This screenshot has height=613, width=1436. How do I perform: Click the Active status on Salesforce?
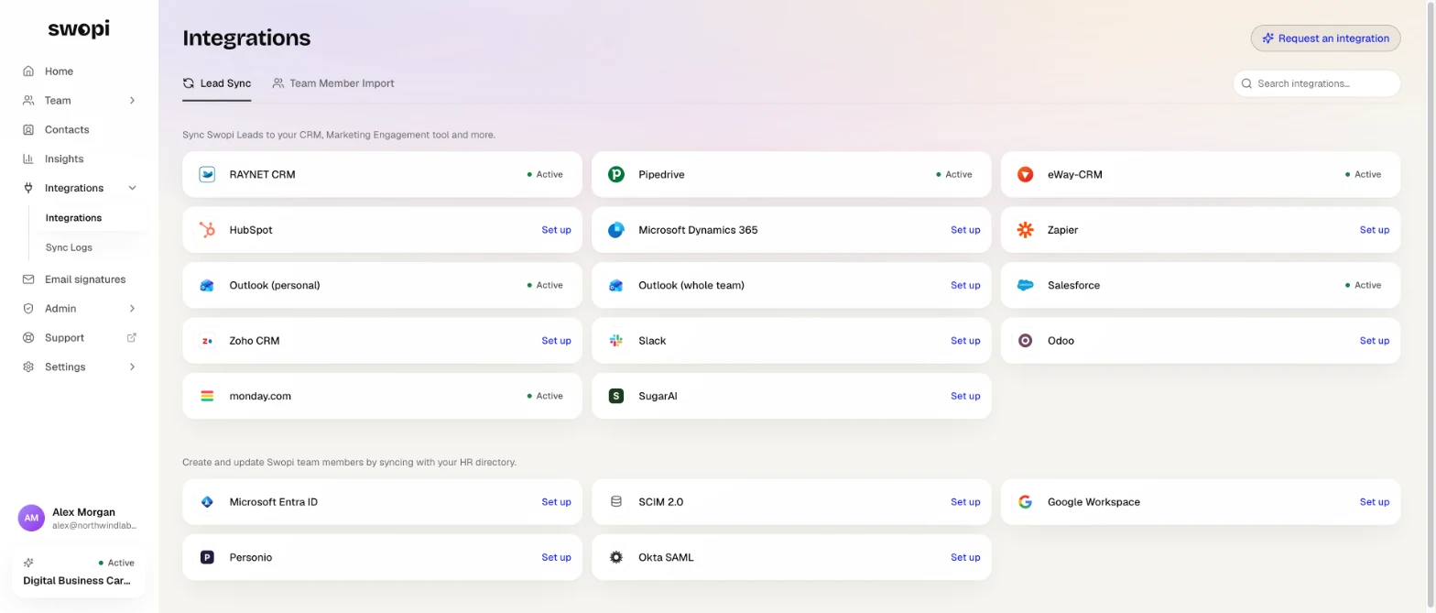click(x=1363, y=285)
